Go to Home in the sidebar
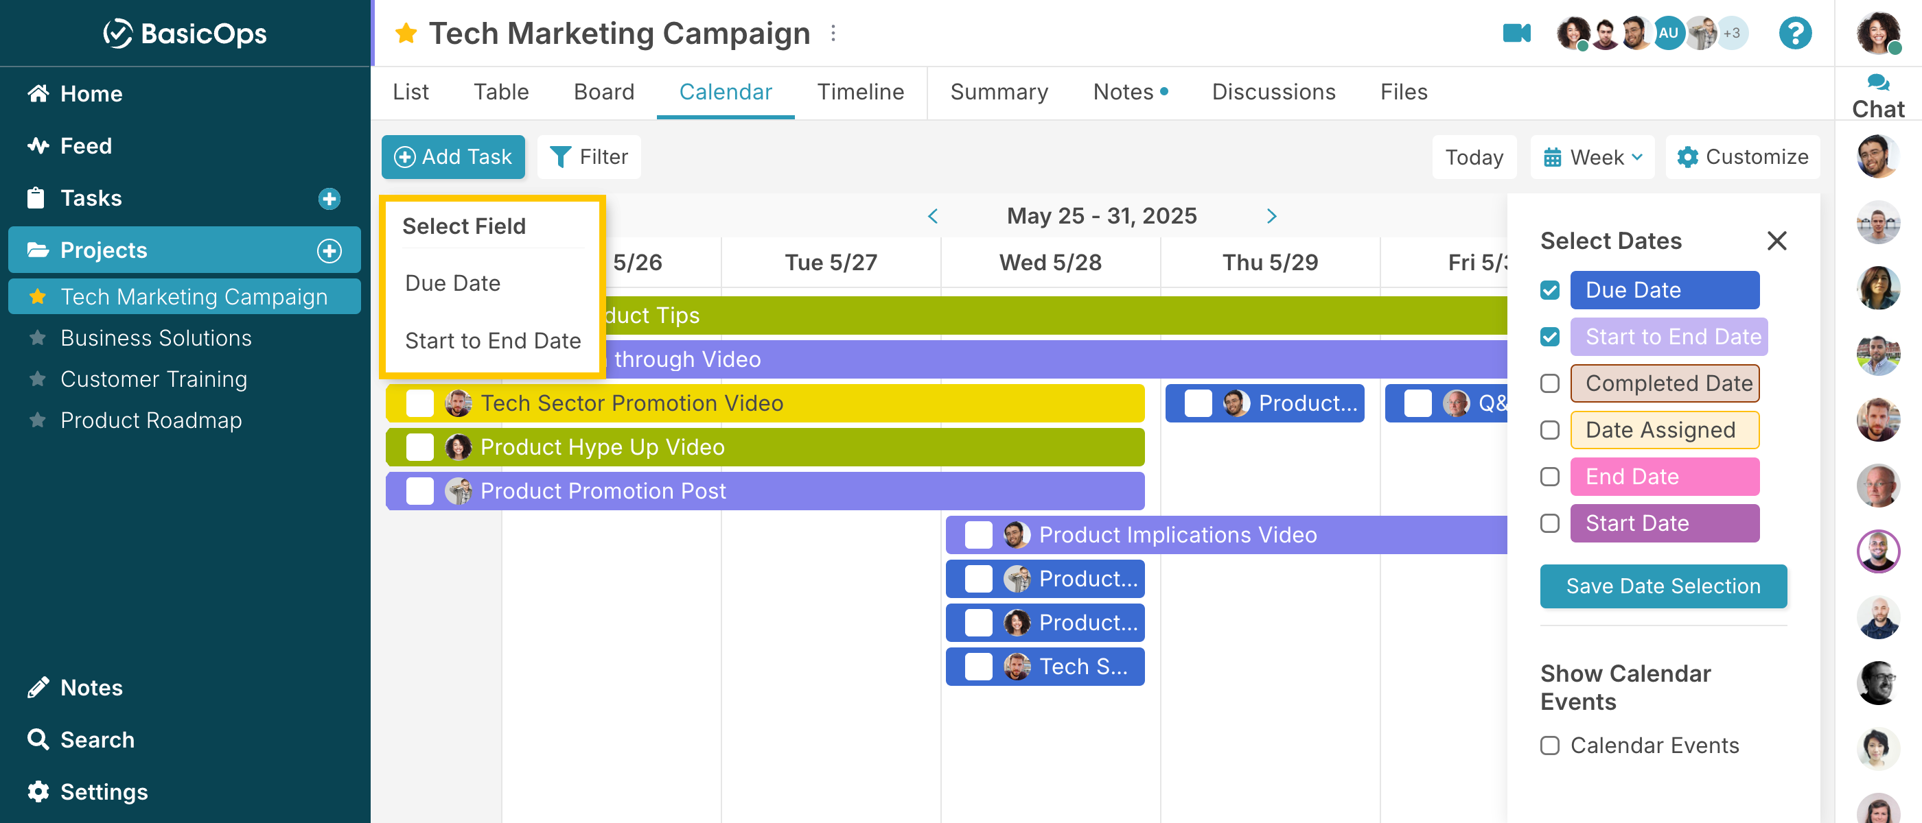The height and width of the screenshot is (823, 1922). pos(75,93)
